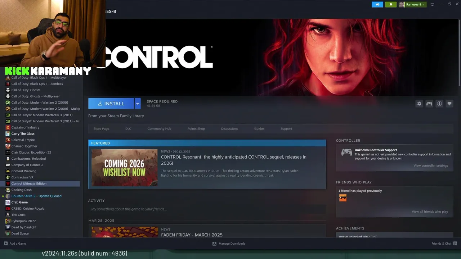This screenshot has width=461, height=259.
Task: Click the Manage Downloads label
Action: pyautogui.click(x=232, y=244)
